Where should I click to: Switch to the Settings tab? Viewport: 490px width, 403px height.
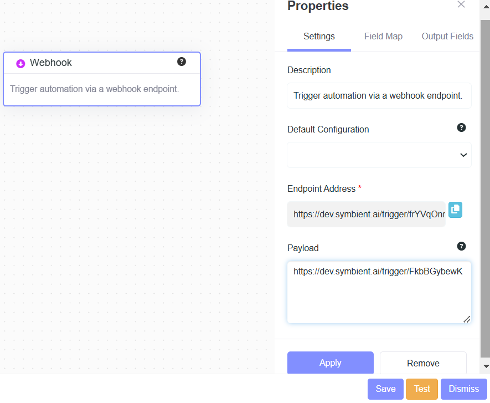319,36
